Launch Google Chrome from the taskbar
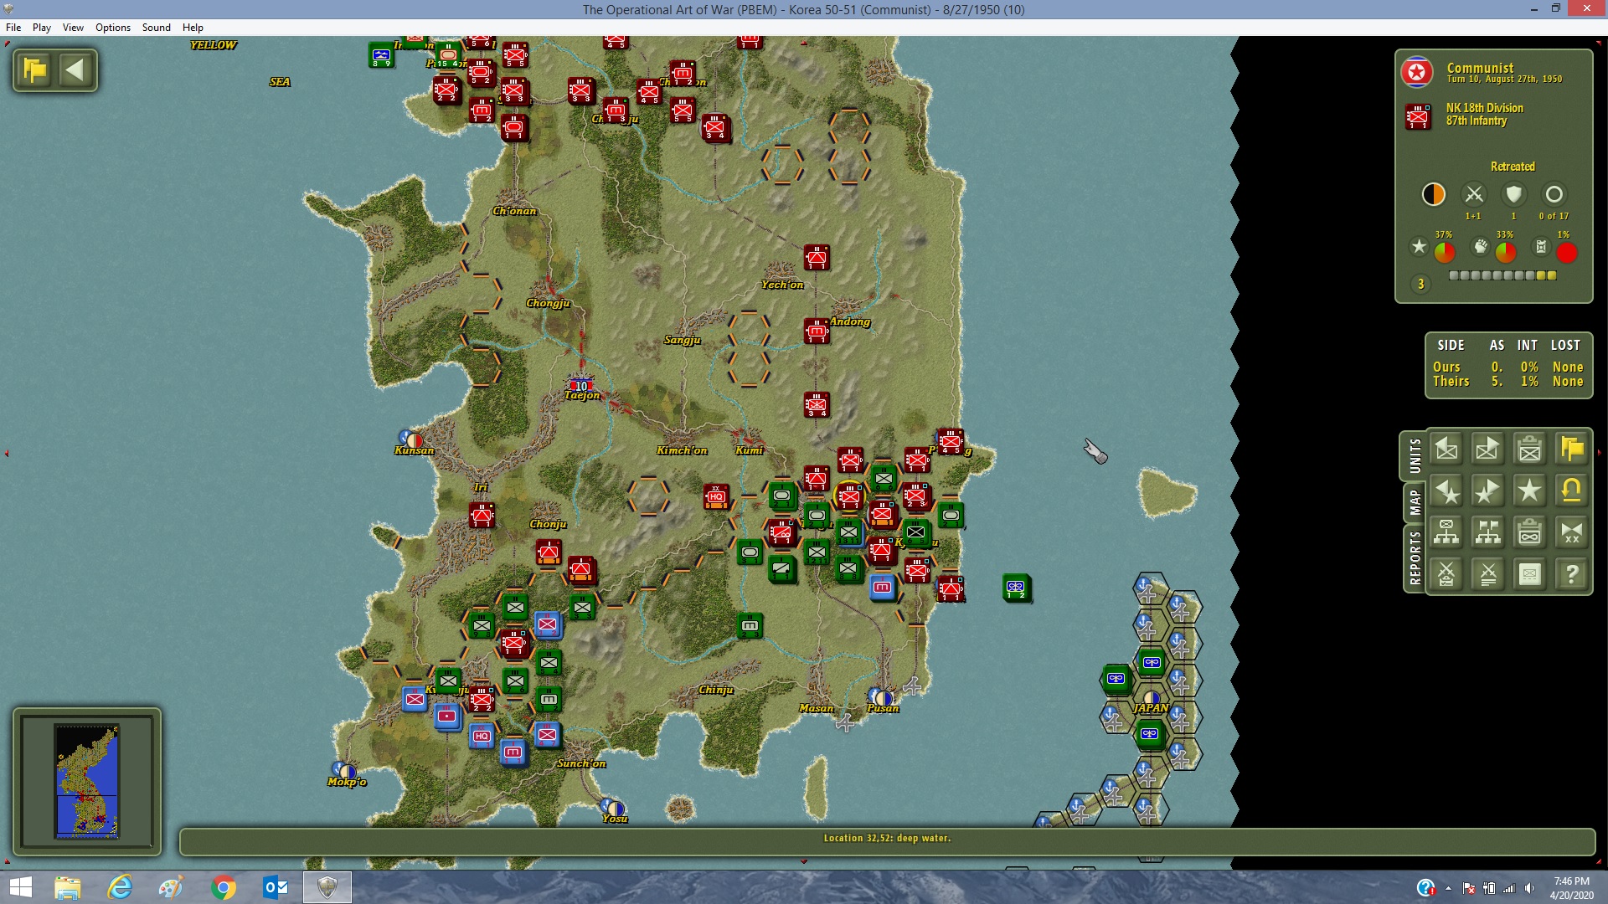The height and width of the screenshot is (904, 1608). [224, 887]
